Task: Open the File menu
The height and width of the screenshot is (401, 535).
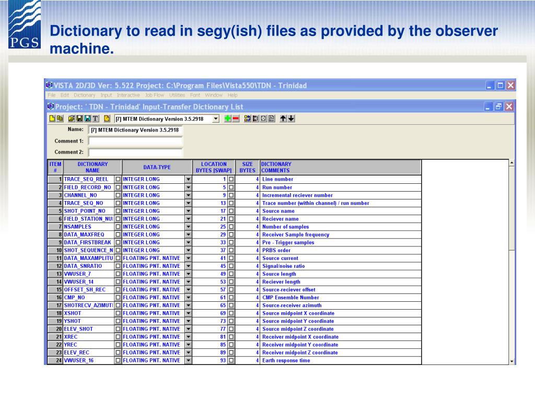Action: [52, 95]
